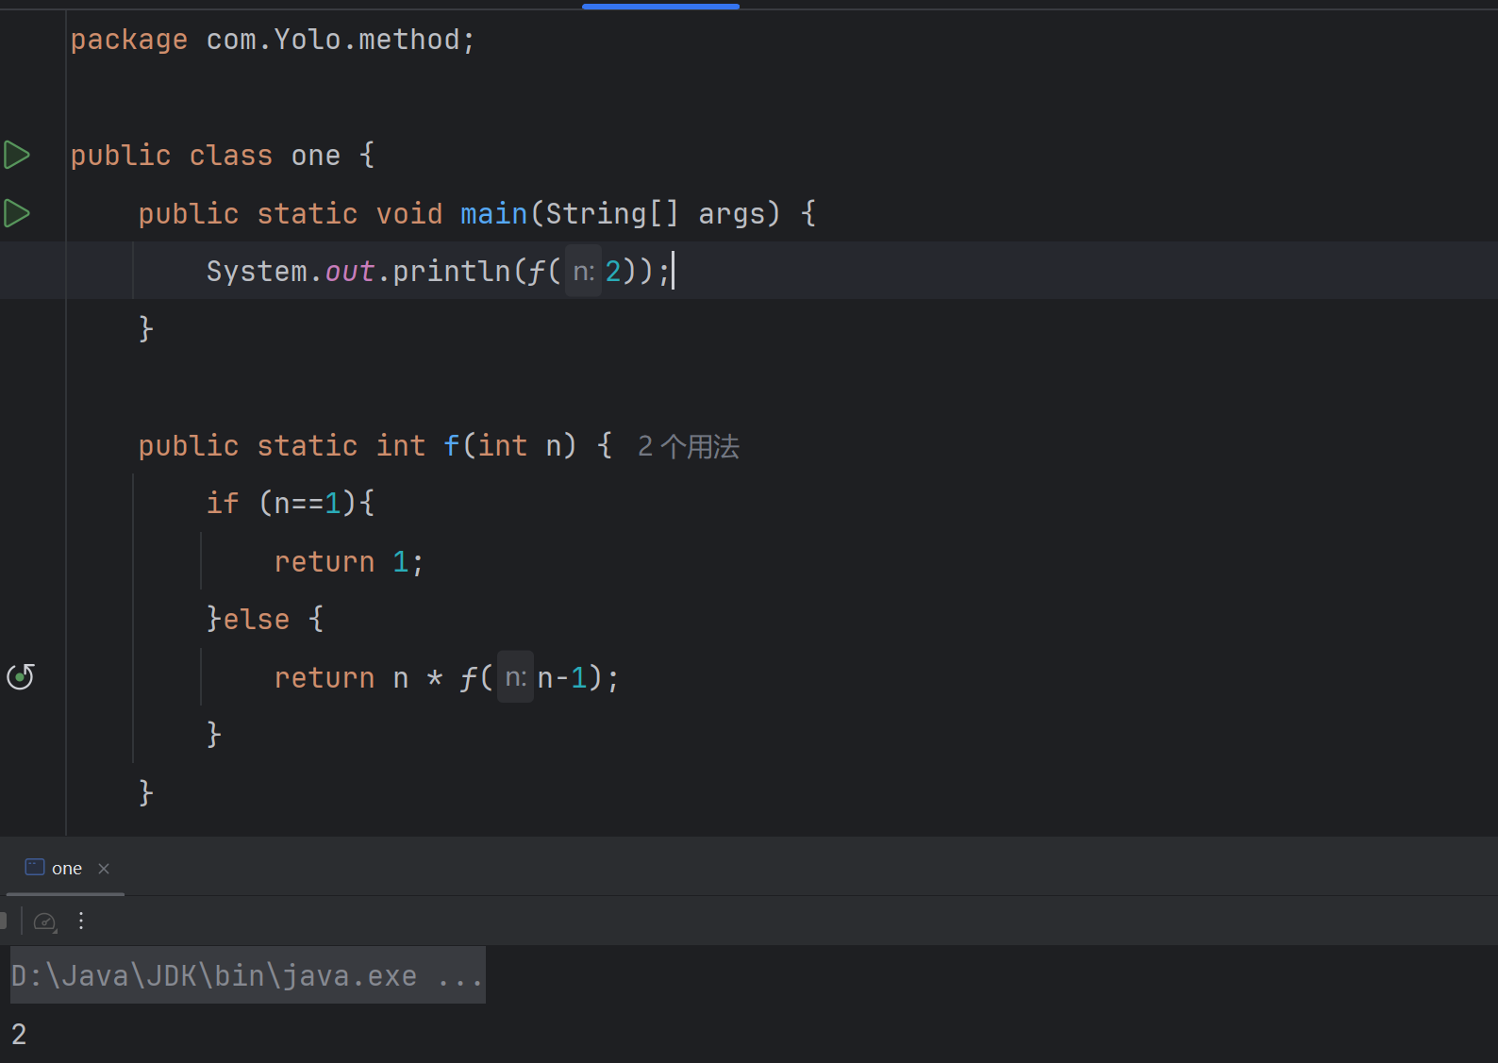This screenshot has width=1498, height=1063.
Task: Run class one from gutter arrow
Action: 17,155
